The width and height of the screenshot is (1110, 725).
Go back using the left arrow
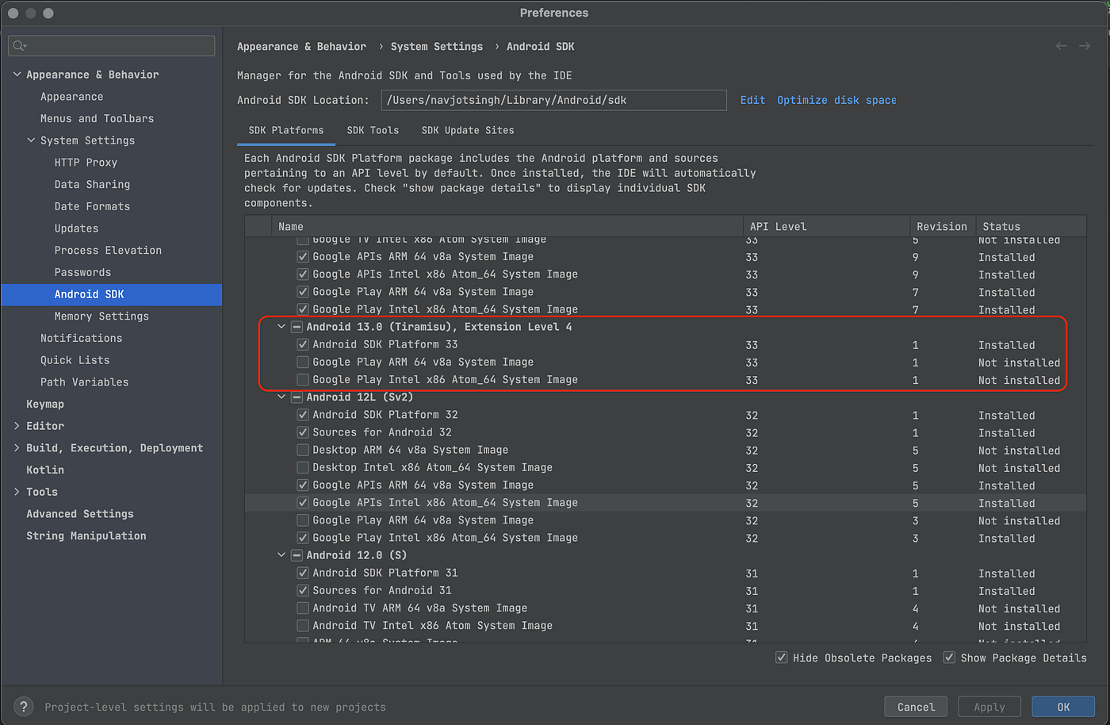pyautogui.click(x=1061, y=46)
